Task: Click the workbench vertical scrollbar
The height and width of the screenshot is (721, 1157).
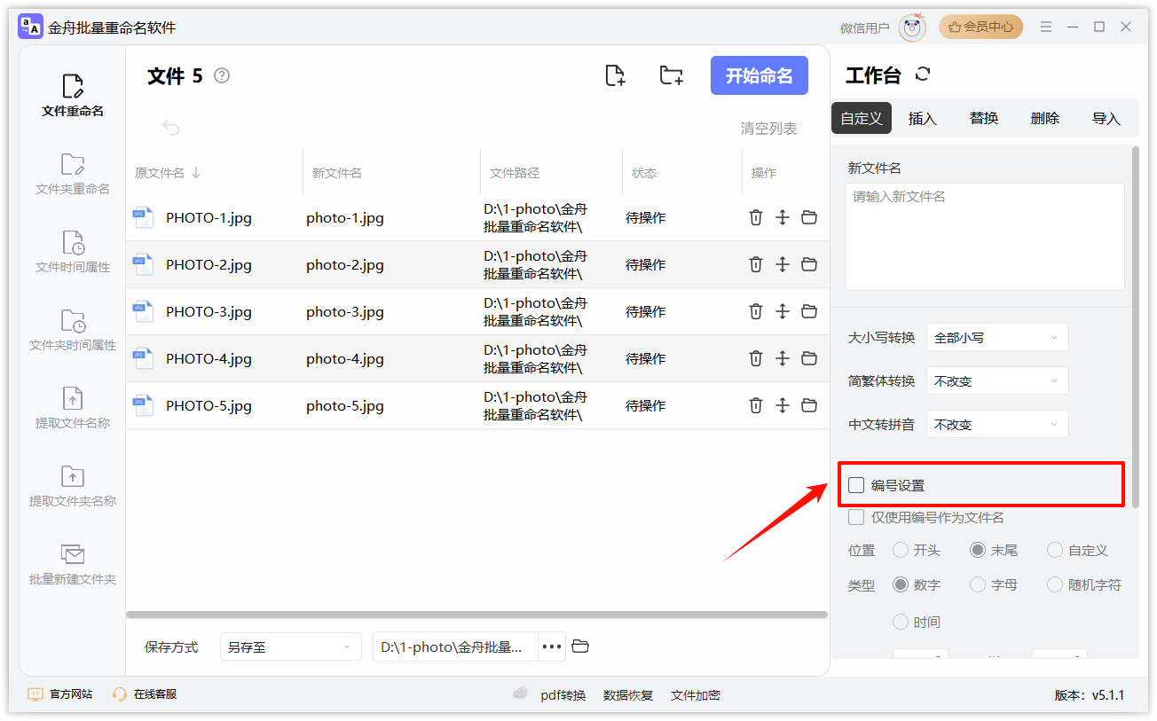Action: click(1135, 328)
